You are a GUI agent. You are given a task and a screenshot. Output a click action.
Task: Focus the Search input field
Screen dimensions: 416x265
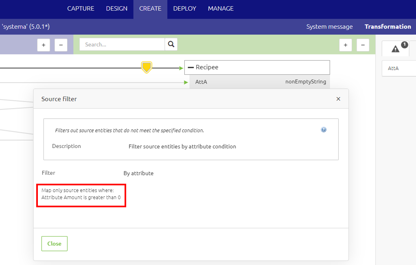[122, 45]
